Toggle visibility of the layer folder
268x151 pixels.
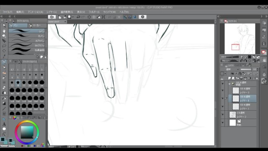click(x=222, y=84)
